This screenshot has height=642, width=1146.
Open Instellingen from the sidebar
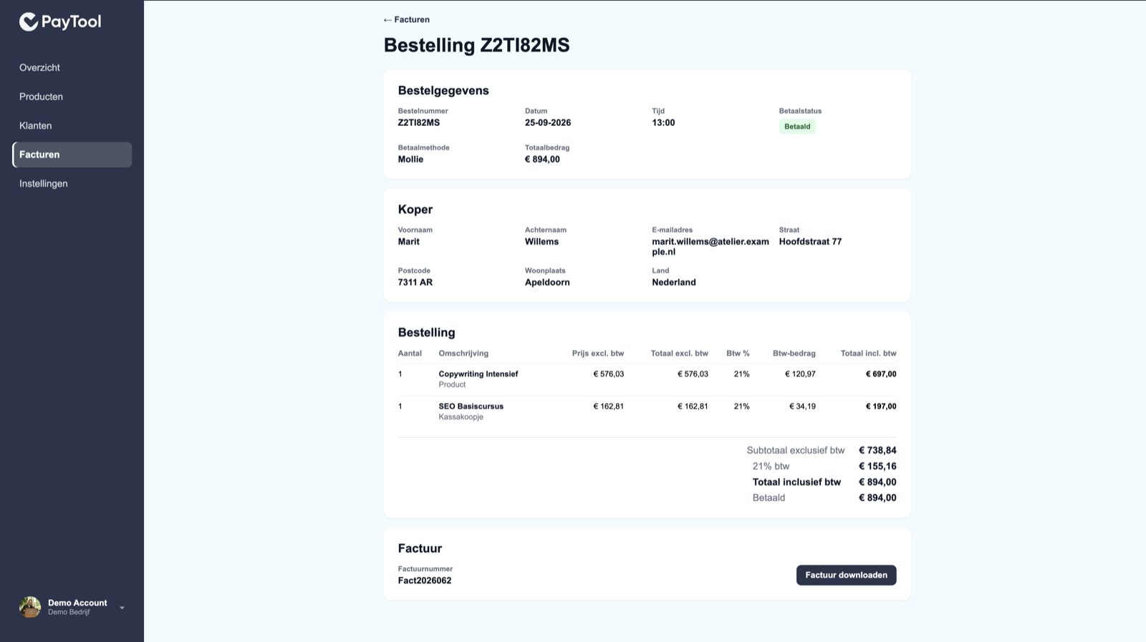coord(44,184)
